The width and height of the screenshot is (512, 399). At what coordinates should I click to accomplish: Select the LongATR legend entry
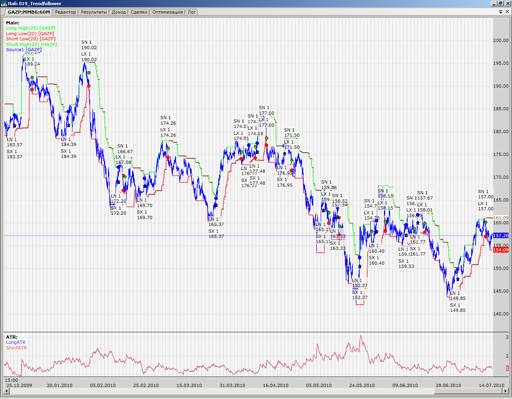click(x=16, y=342)
